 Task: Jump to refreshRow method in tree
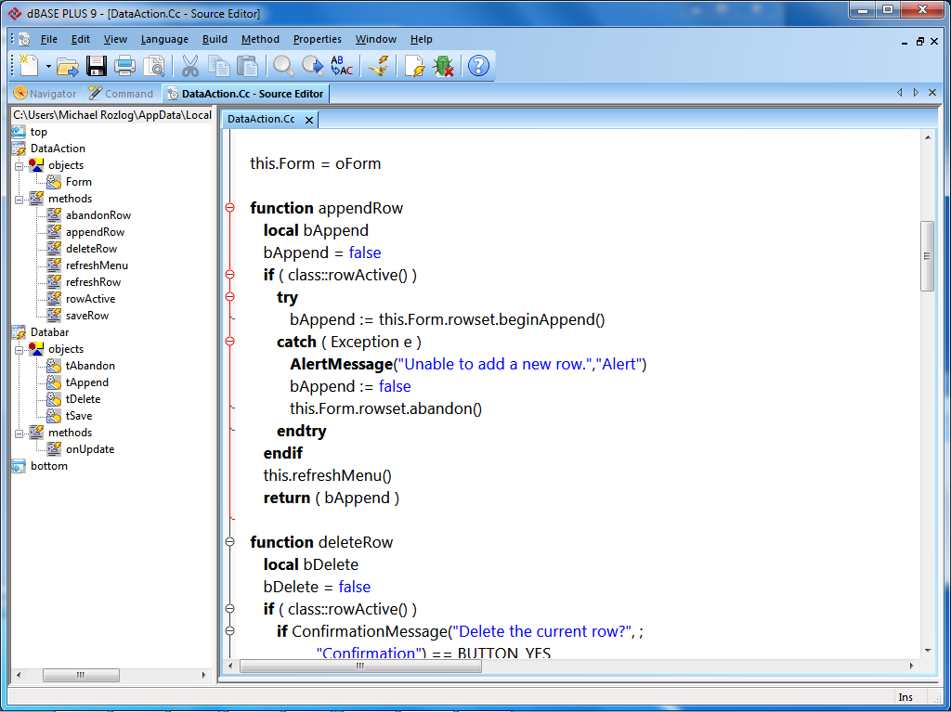click(x=94, y=282)
